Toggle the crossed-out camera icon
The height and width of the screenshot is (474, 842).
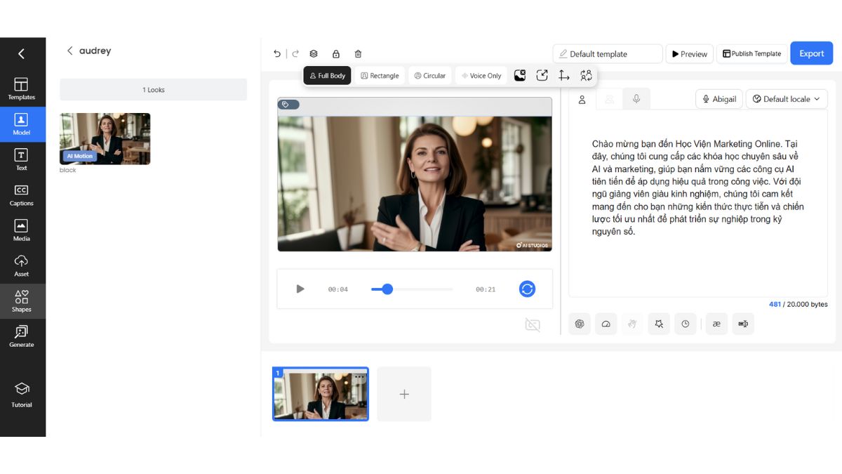click(533, 324)
